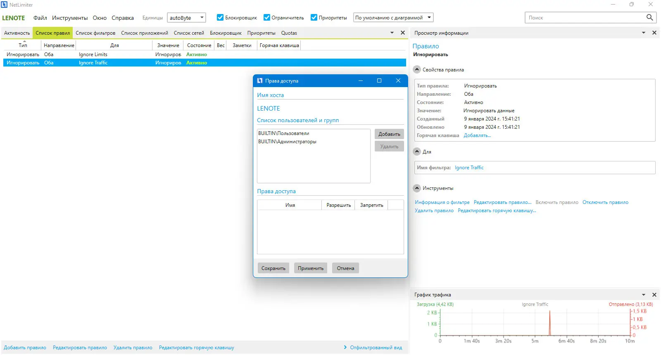Image resolution: width=661 pixels, height=355 pixels.
Task: Sort by the Горячая клавиша column header
Action: point(279,45)
